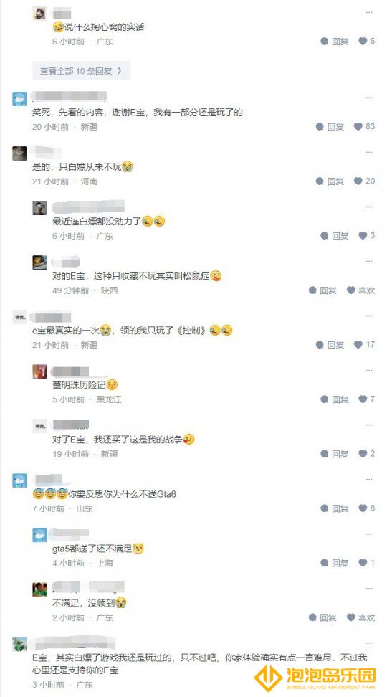Reply to 'gta5都送了还不满足' comment
This screenshot has width=387, height=697.
335,563
